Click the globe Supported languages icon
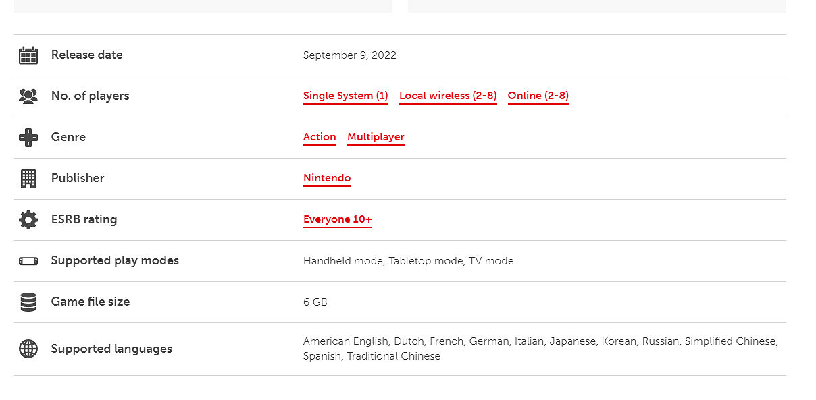 (x=28, y=349)
